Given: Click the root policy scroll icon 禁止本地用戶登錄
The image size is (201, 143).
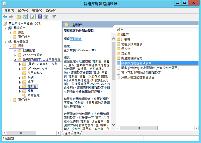Looking at the screenshot, I should click(5, 23).
